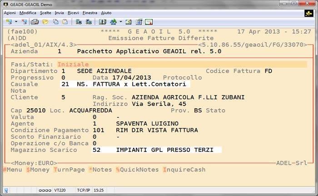The image size is (318, 196).
Task: Click the last toolbar icon with red bar
Action: [x=149, y=21]
